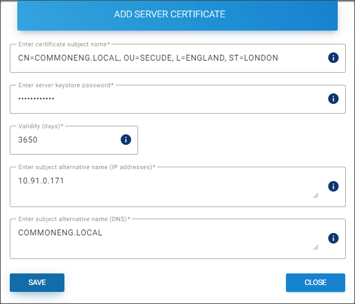Viewport: 355px width, 304px height.
Task: Click the 'Validity (days)' label
Action: (x=41, y=126)
